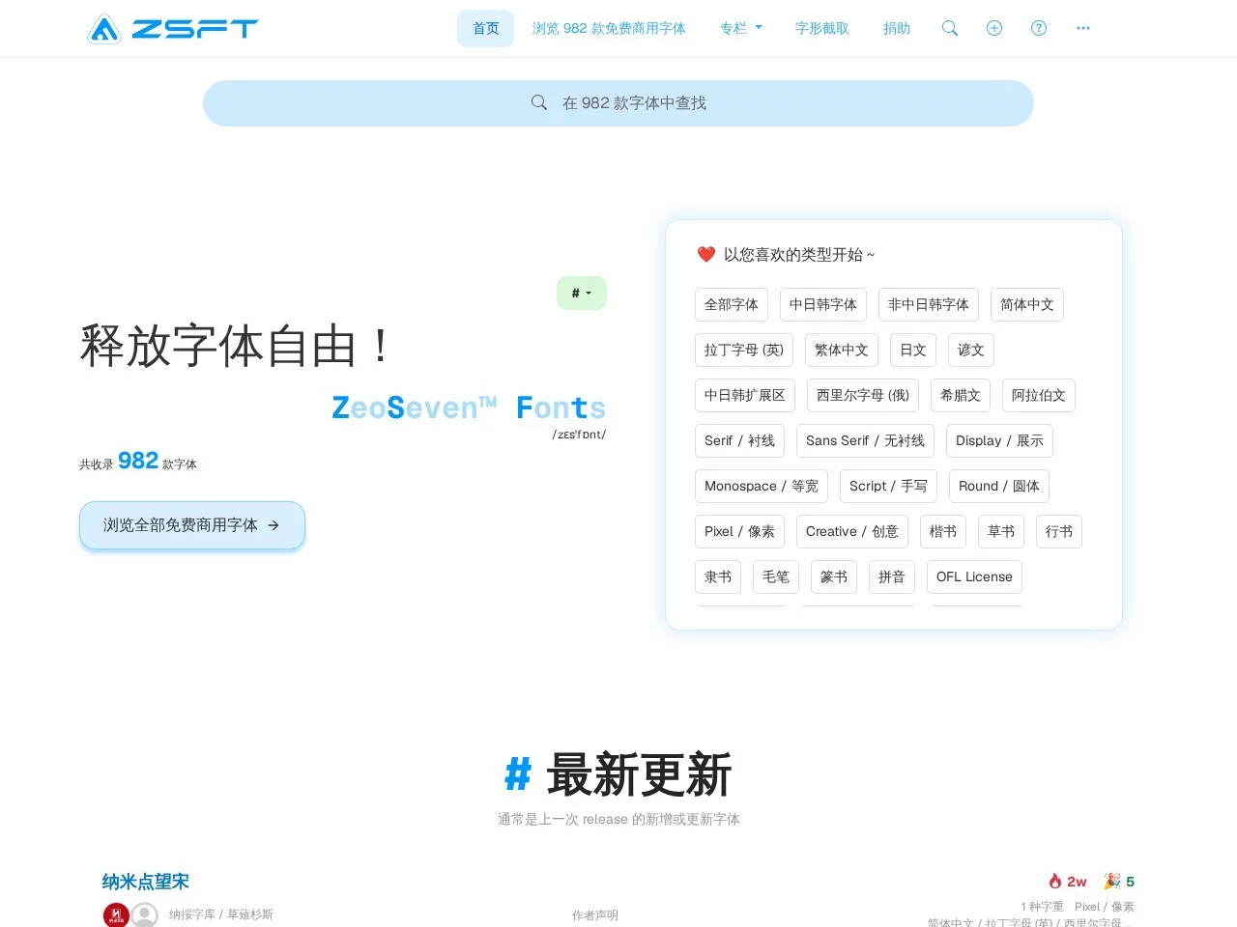The image size is (1237, 927).
Task: Open the green # dropdown button
Action: (x=581, y=294)
